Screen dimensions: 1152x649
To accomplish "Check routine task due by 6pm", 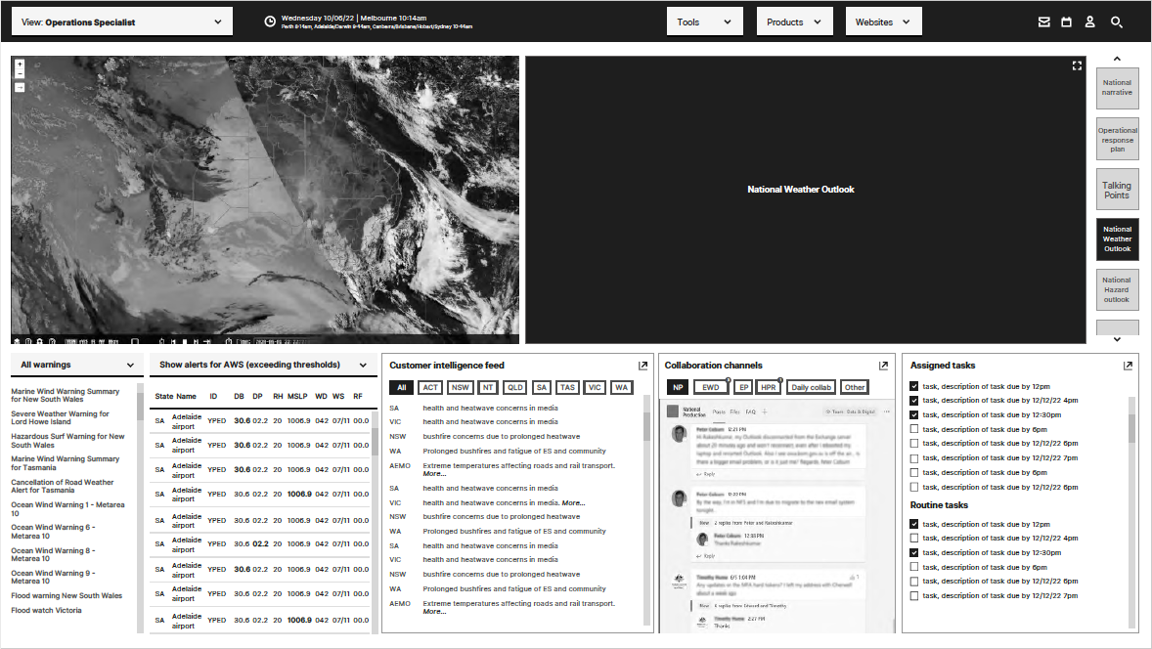I will point(914,567).
